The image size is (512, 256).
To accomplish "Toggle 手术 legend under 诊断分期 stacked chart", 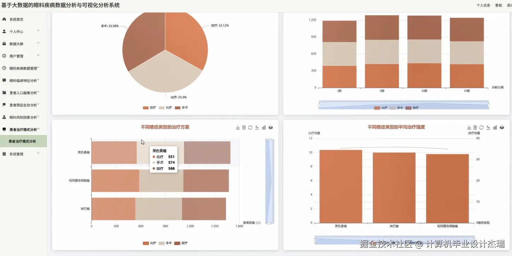I will [x=396, y=108].
